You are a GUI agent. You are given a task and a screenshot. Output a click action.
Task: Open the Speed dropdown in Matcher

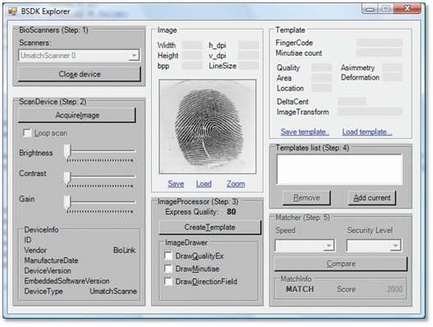coord(305,245)
